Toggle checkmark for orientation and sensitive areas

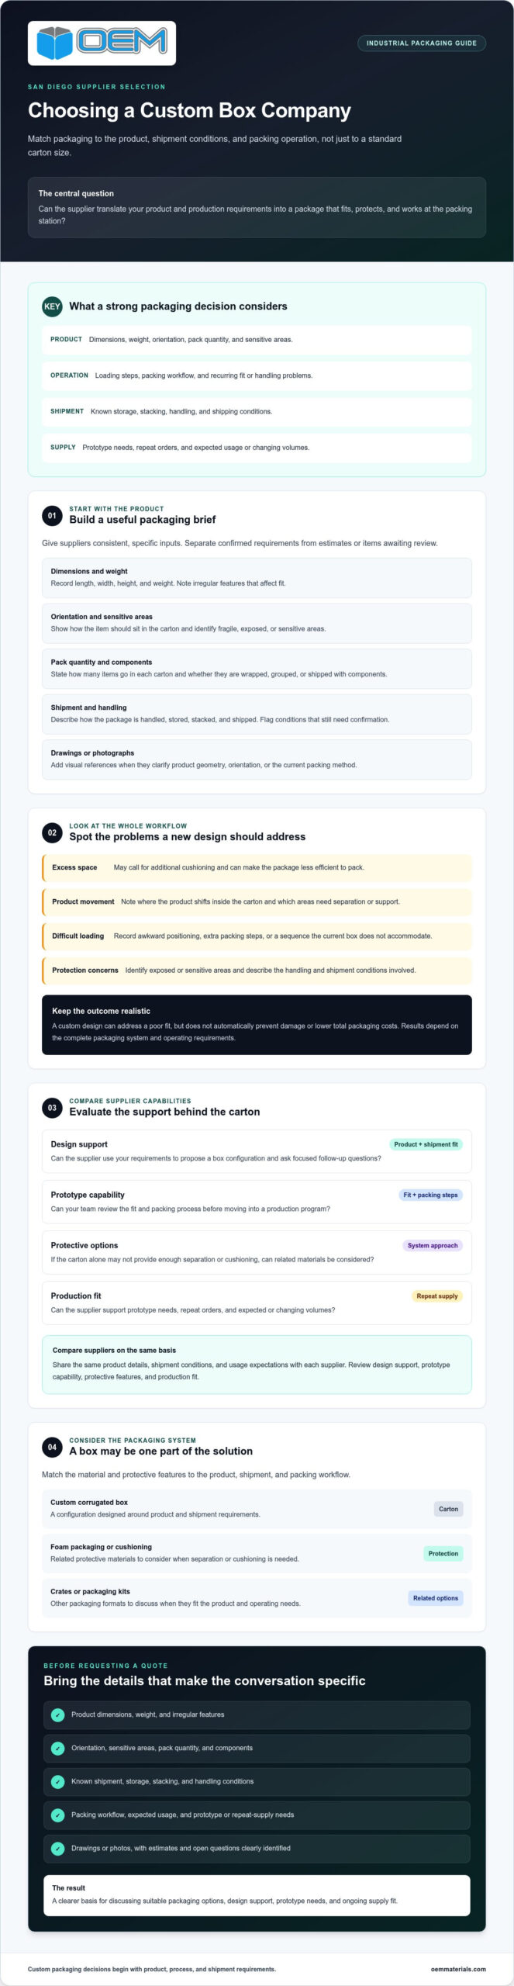click(57, 1748)
